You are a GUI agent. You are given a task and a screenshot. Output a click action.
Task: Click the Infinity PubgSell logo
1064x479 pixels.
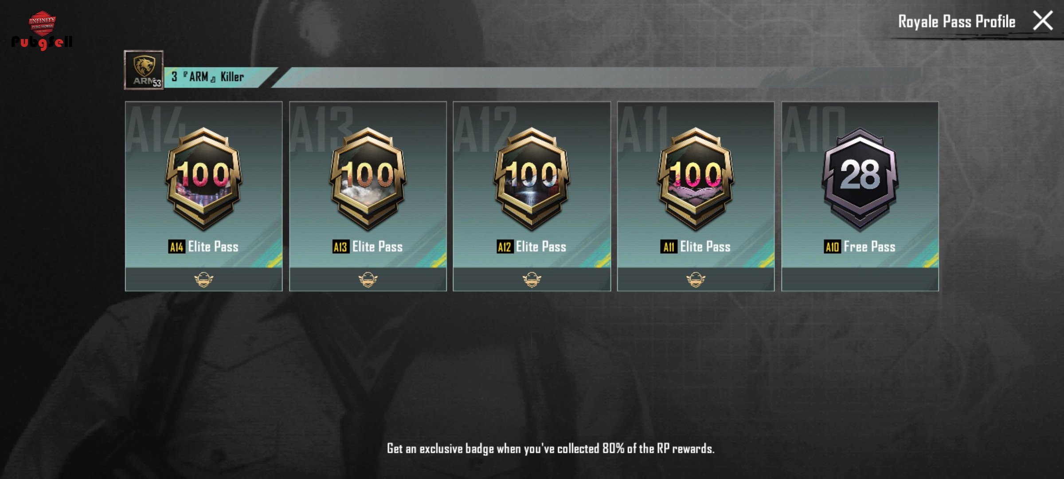tap(42, 30)
